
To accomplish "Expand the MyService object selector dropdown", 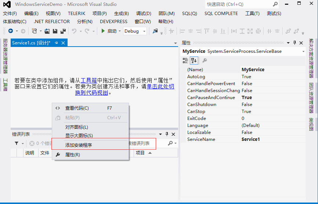I will pos(303,51).
